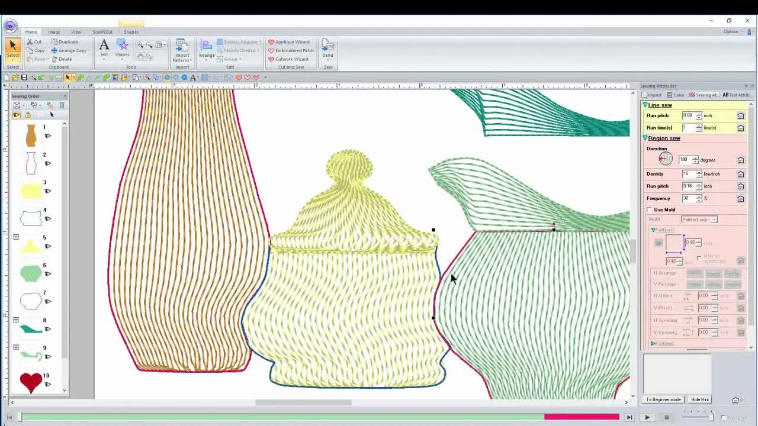758x426 pixels.
Task: Switch to the ScanNCut ribbon tab
Action: [102, 32]
